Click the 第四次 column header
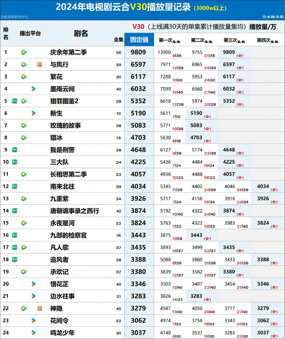 pos(268,41)
